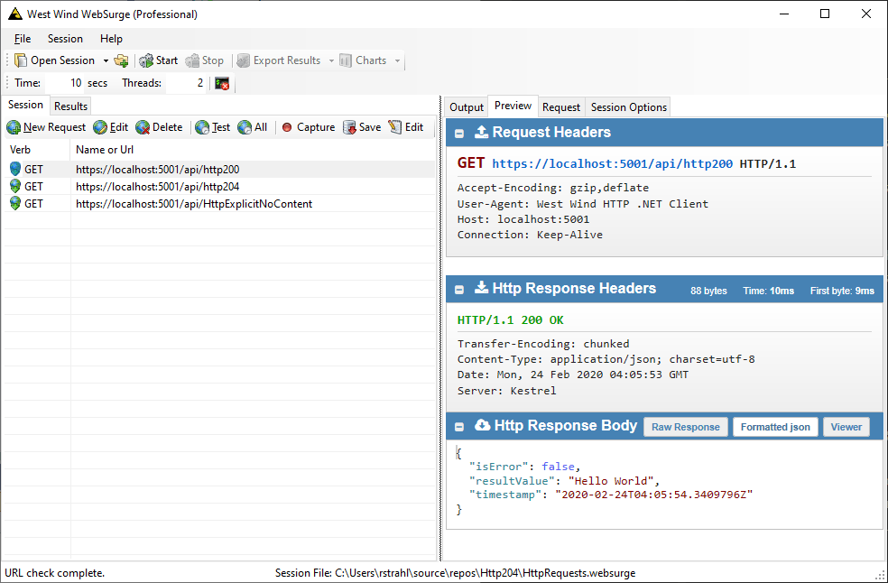The image size is (888, 583).
Task: Select the api/http200 request row
Action: [219, 170]
